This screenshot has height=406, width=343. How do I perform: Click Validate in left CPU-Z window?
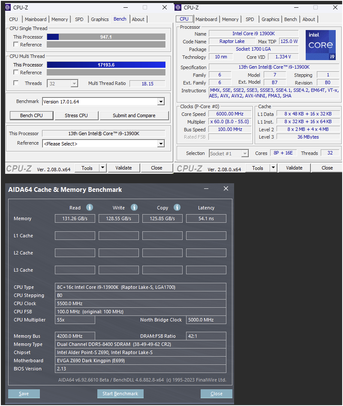tap(123, 168)
